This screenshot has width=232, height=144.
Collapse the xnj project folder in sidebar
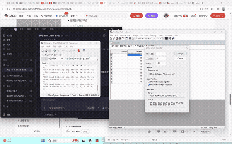point(6,65)
